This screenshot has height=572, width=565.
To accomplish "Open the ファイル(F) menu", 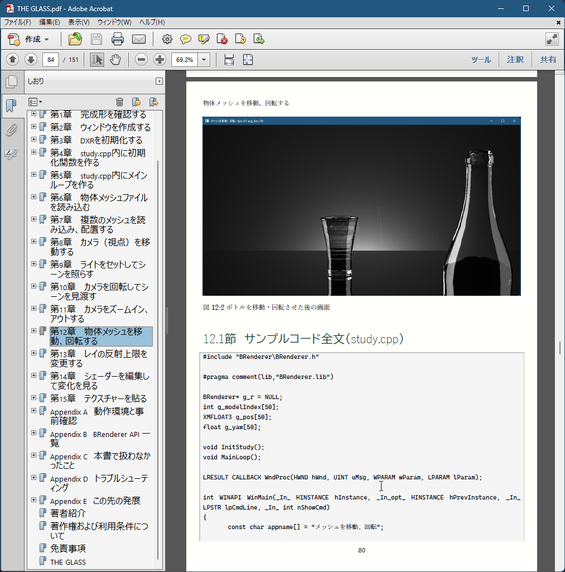I will coord(18,22).
